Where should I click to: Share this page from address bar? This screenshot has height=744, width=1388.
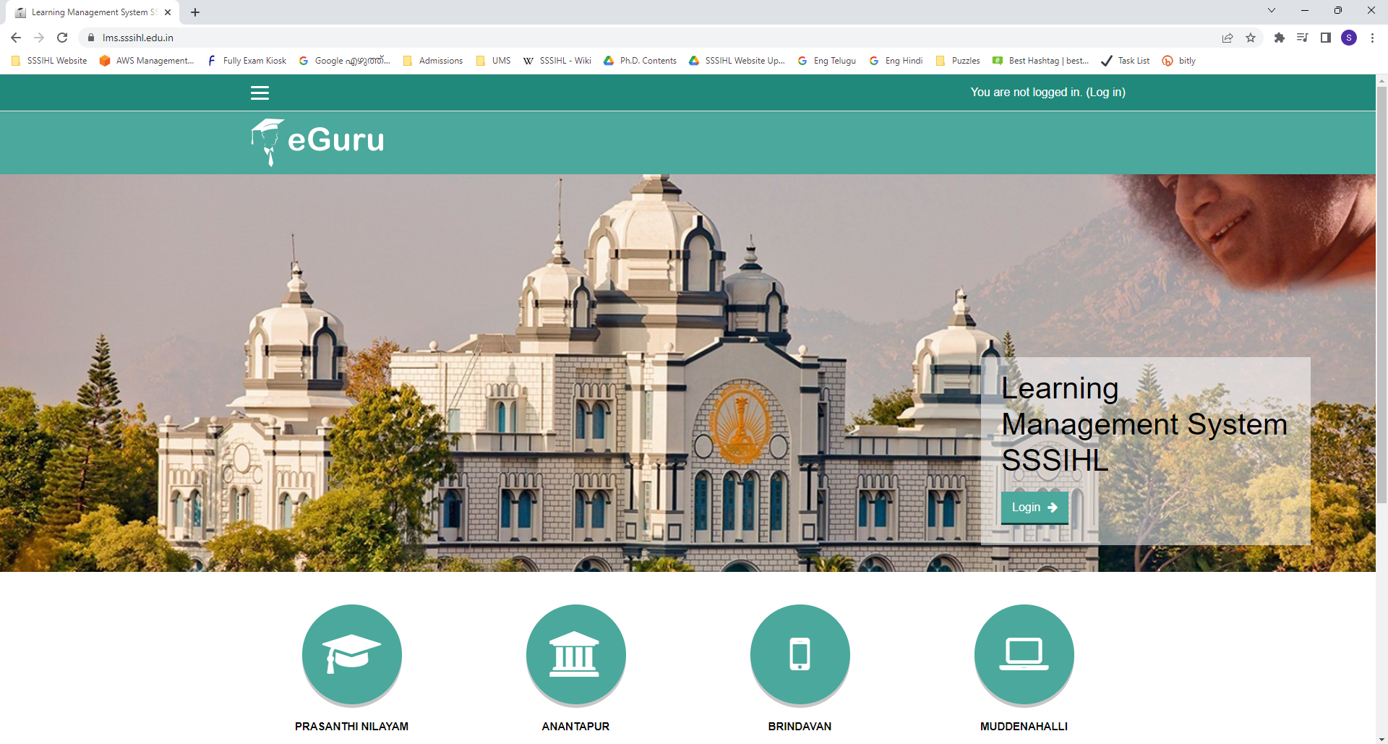(x=1228, y=38)
